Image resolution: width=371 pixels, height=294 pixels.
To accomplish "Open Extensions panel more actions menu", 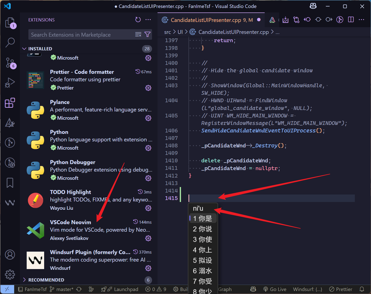I will pos(148,19).
